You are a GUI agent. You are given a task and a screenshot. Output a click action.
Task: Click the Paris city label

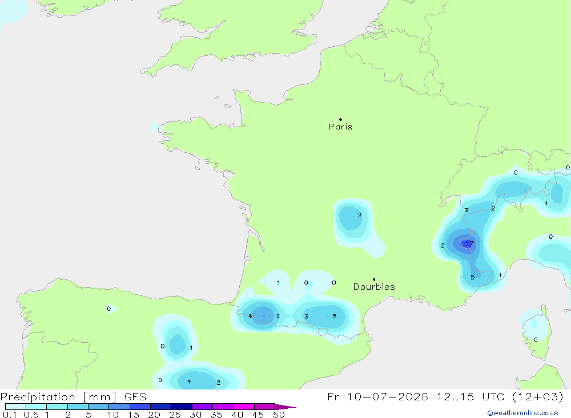340,127
